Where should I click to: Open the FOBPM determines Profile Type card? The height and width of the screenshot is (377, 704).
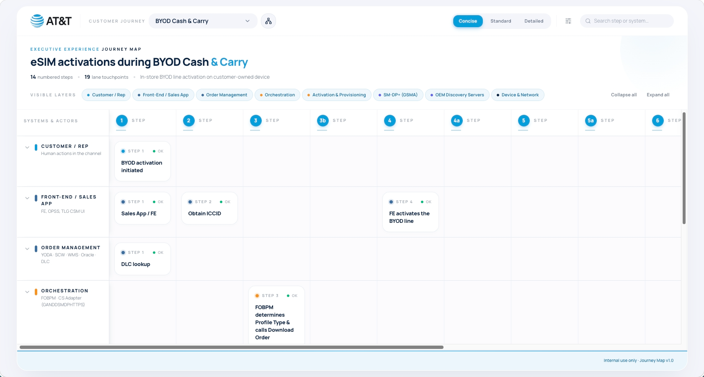pyautogui.click(x=276, y=315)
